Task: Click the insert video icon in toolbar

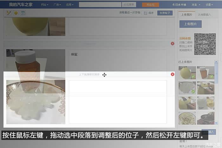Action: [23, 13]
